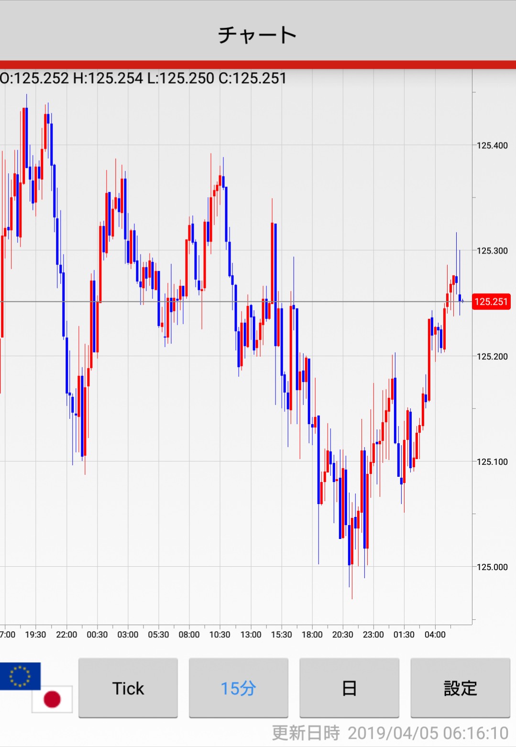
Task: Open the 設定 settings button
Action: (x=460, y=688)
